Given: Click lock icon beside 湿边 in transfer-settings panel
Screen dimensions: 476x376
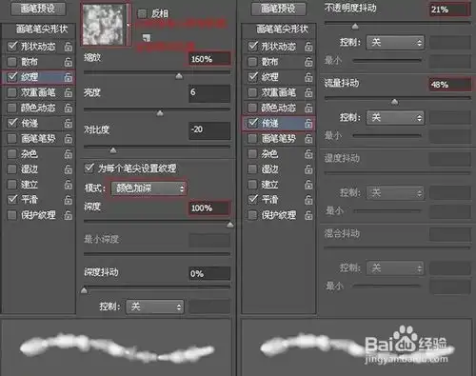Looking at the screenshot, I should coord(308,169).
